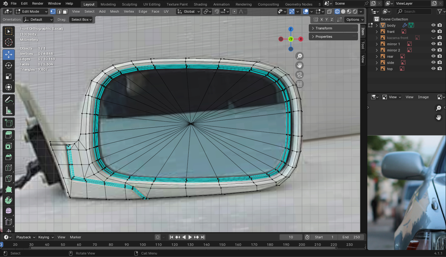Switch to the Sculpting workspace tab
Image resolution: width=446 pixels, height=257 pixels.
[129, 4]
